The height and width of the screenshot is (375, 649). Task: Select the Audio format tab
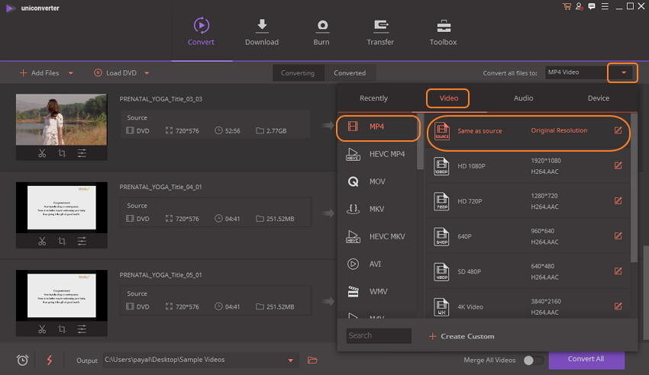(523, 98)
